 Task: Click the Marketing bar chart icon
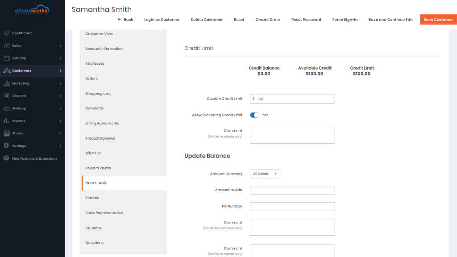click(x=6, y=83)
